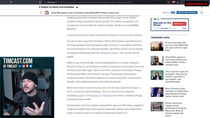The width and height of the screenshot is (210, 118).
Task: Open trending thumbnail 4 Bank of America
Action: 157,92
